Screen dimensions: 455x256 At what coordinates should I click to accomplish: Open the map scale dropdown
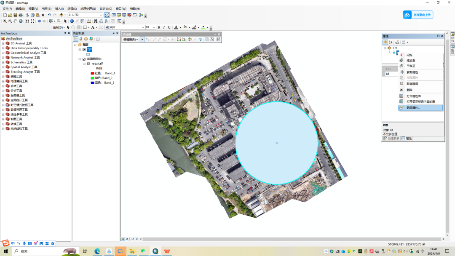click(101, 15)
